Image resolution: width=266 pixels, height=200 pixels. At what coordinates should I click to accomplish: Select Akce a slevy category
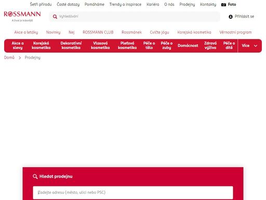click(18, 45)
